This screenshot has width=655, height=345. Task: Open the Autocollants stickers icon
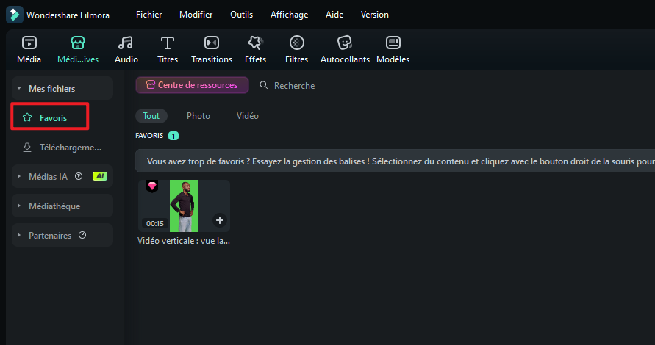(x=345, y=43)
